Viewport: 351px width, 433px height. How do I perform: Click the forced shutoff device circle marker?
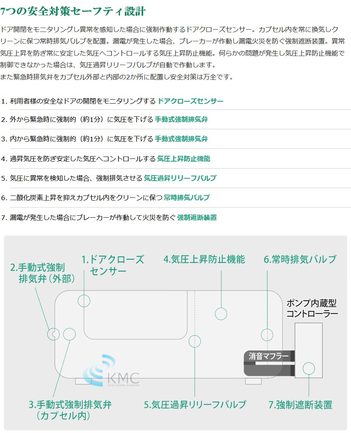[x=308, y=369]
